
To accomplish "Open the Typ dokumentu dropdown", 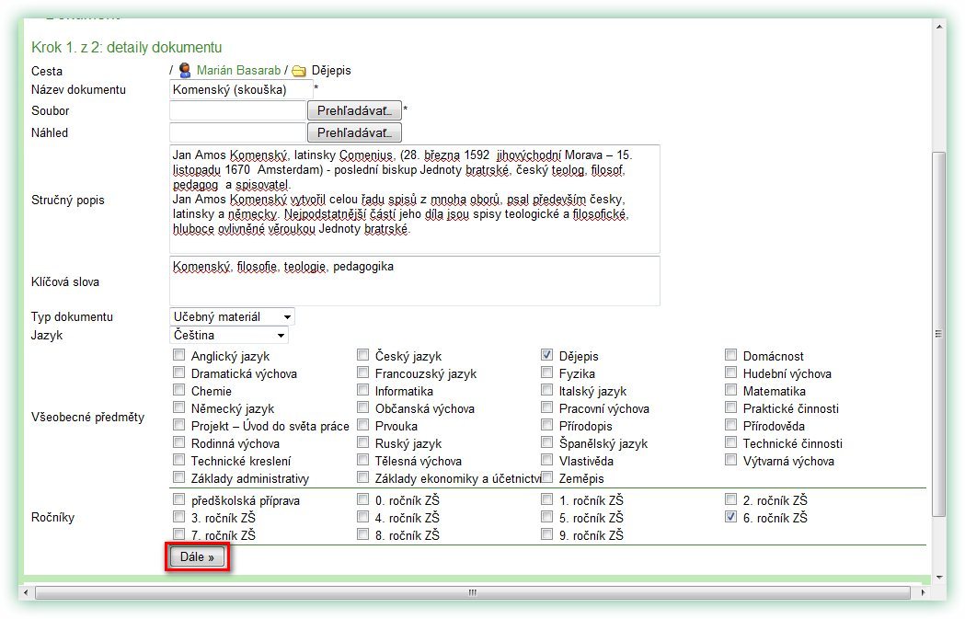I will pos(232,317).
